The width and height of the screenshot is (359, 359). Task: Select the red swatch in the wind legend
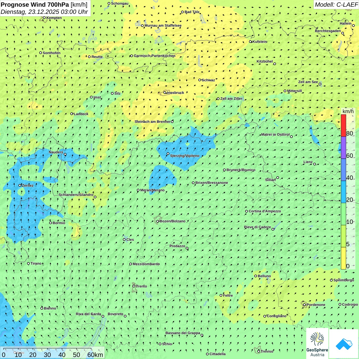pyautogui.click(x=343, y=125)
